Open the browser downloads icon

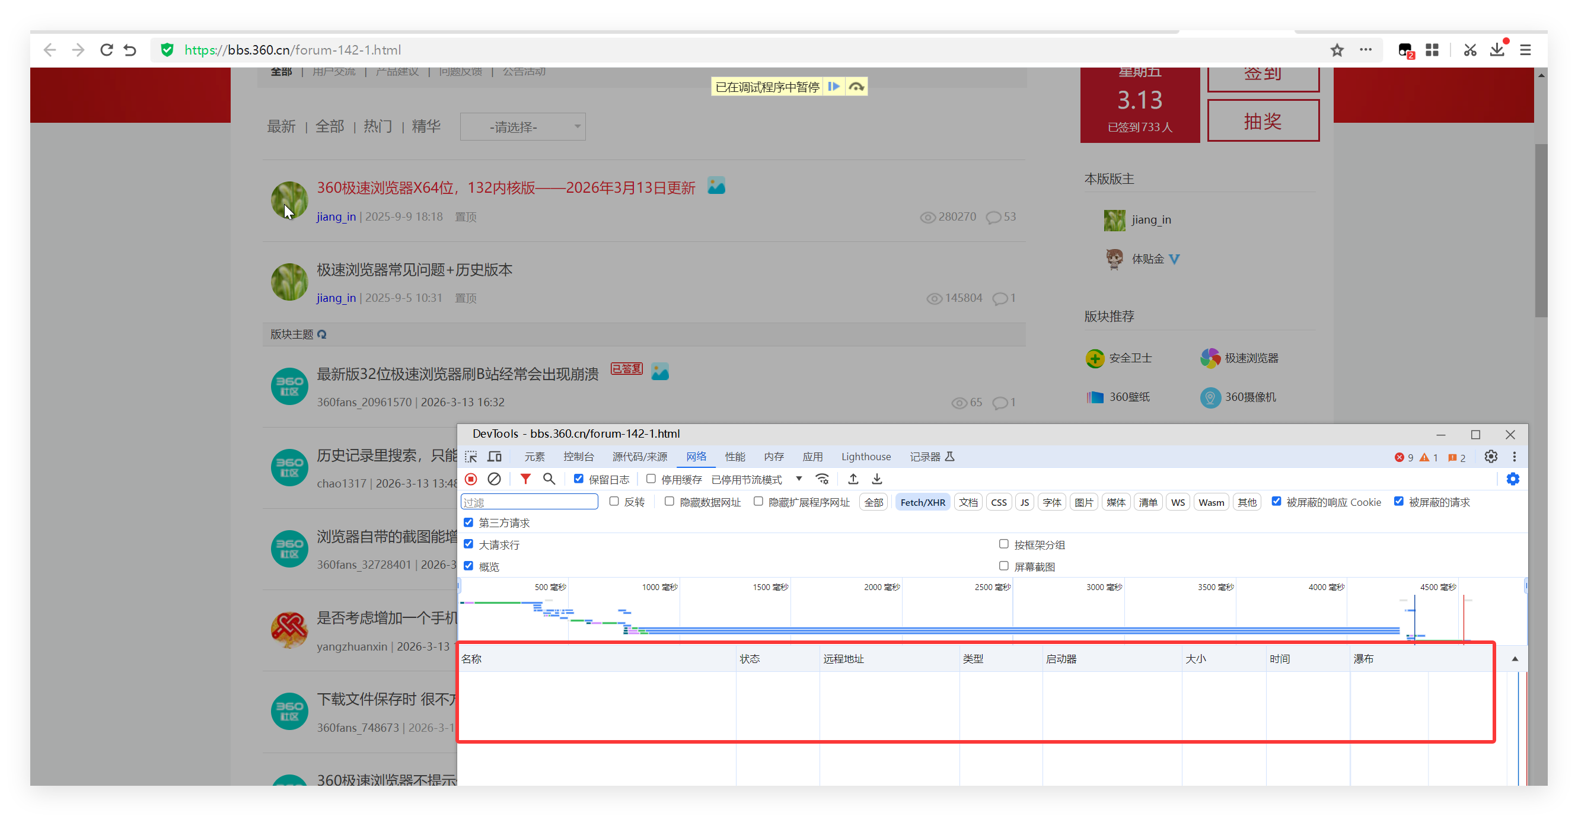point(1497,49)
